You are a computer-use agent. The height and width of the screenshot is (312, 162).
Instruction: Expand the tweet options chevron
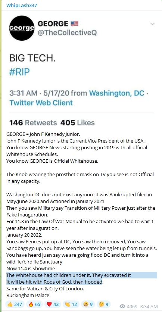(x=152, y=24)
